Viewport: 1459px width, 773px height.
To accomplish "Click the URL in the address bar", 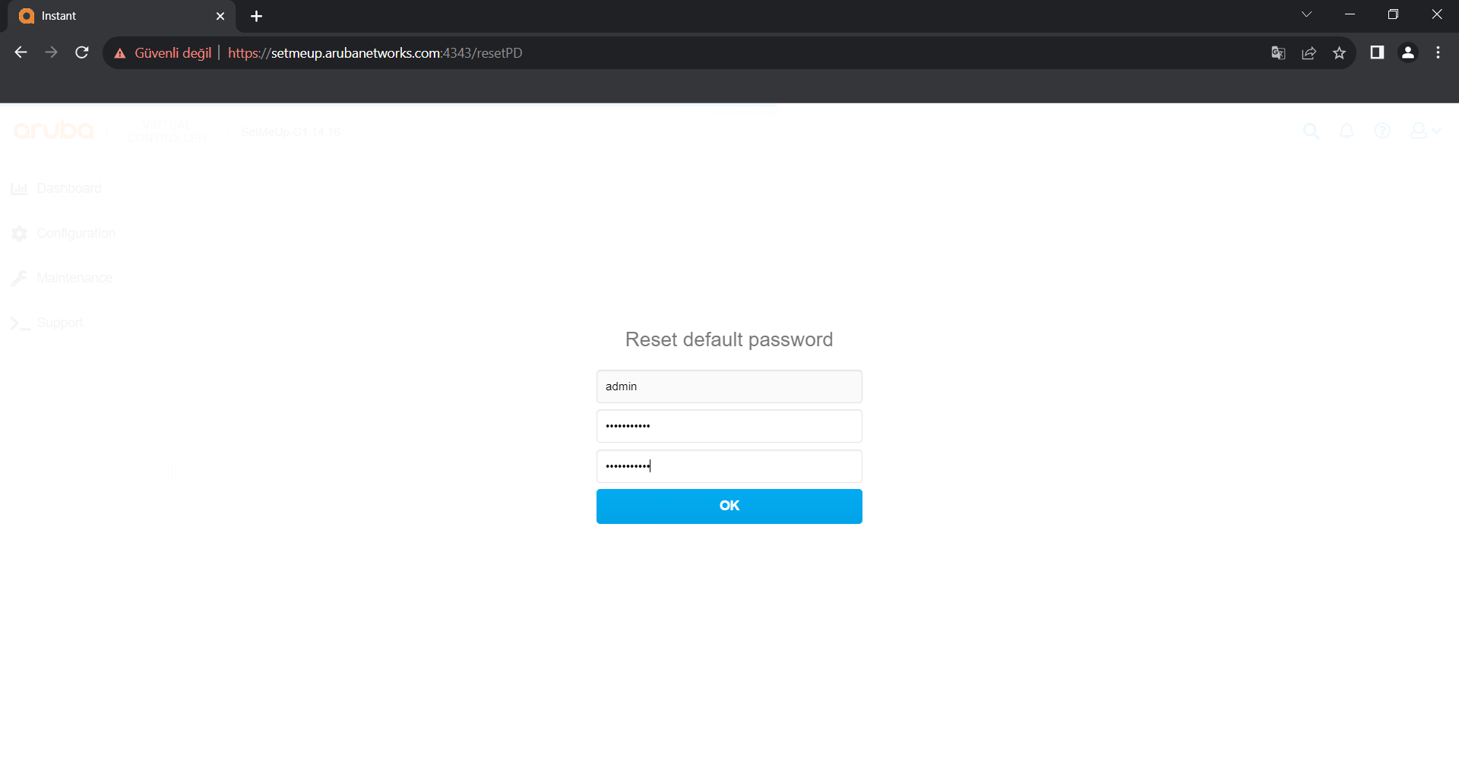I will 375,52.
